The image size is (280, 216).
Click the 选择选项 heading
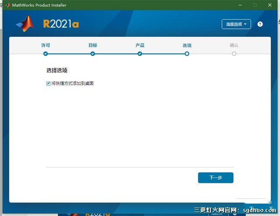tap(57, 70)
